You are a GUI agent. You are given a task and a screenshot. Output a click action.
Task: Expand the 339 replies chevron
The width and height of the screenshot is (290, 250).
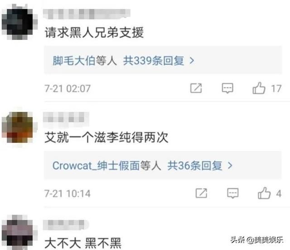192,61
